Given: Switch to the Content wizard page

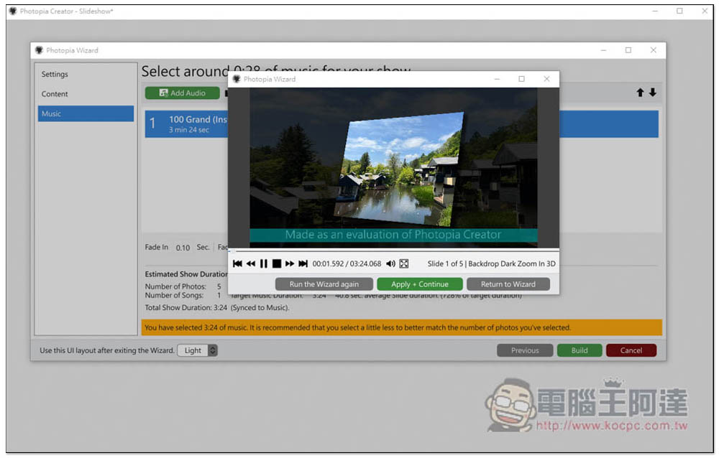Looking at the screenshot, I should 55,94.
